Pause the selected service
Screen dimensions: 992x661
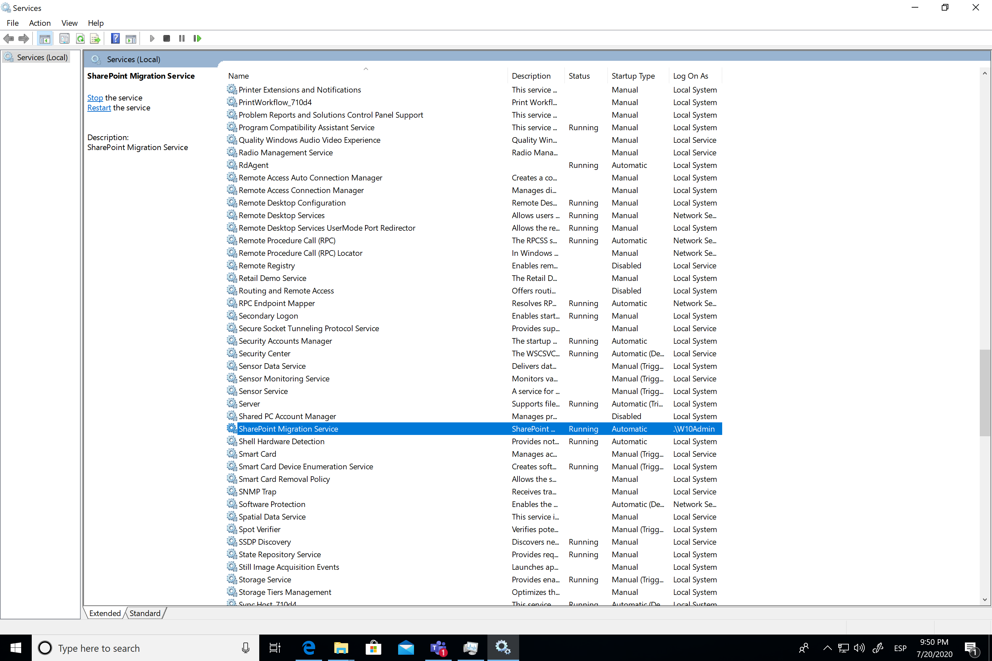coord(181,38)
